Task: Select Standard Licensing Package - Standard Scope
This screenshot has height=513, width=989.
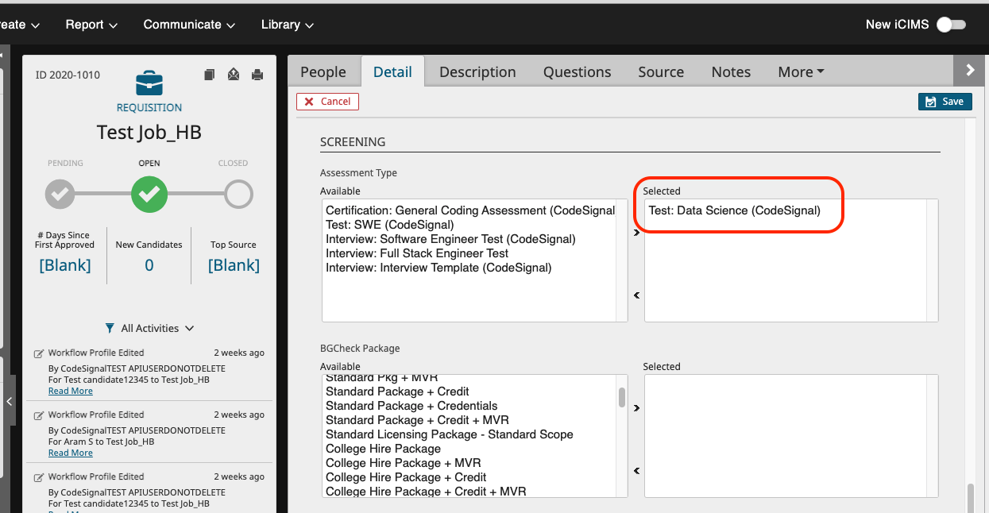Action: pyautogui.click(x=450, y=434)
